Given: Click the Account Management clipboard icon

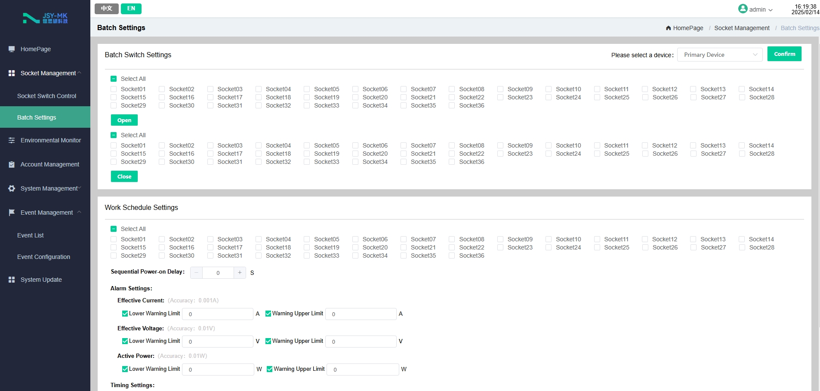Looking at the screenshot, I should 12,164.
